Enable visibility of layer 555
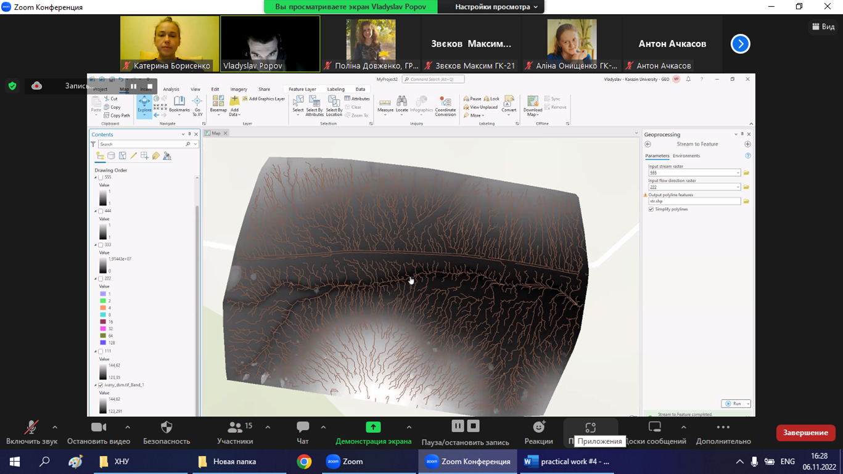This screenshot has height=474, width=843. 101,178
